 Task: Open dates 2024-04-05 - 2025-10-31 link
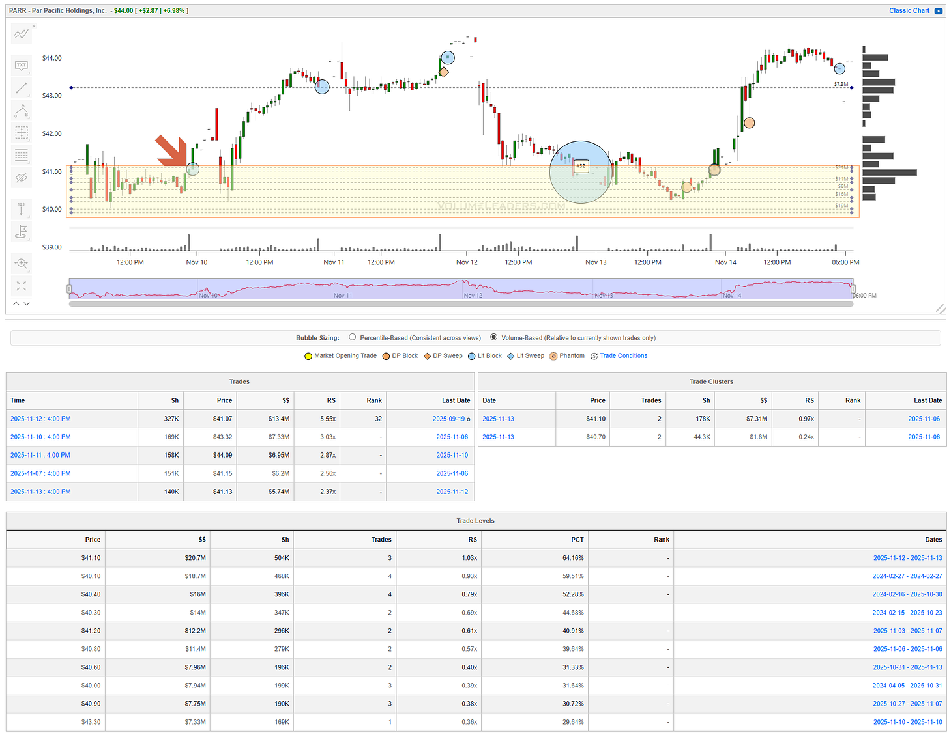click(907, 686)
